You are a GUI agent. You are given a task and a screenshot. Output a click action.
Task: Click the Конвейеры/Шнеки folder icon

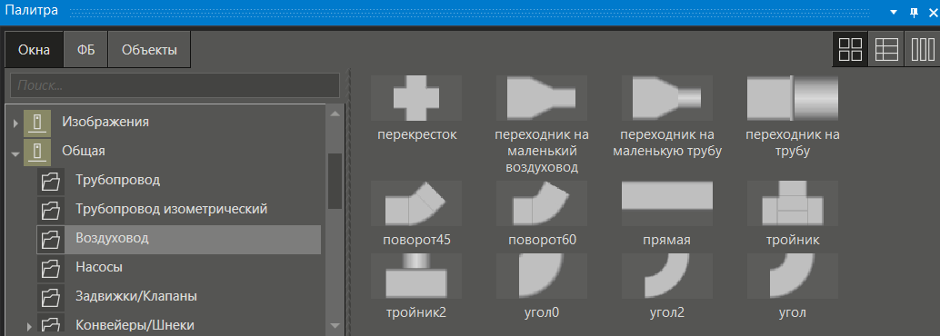51,324
